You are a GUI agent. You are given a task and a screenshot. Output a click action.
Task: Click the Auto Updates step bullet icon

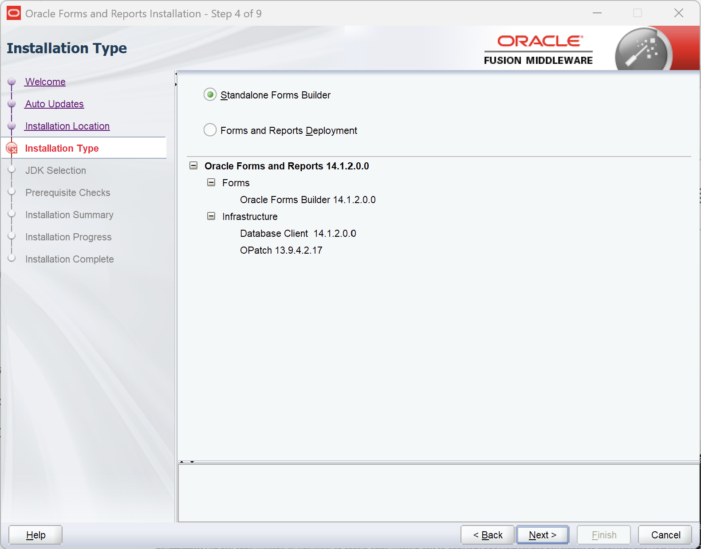tap(12, 104)
